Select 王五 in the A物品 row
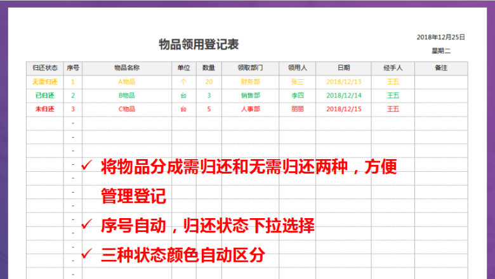 coord(393,82)
